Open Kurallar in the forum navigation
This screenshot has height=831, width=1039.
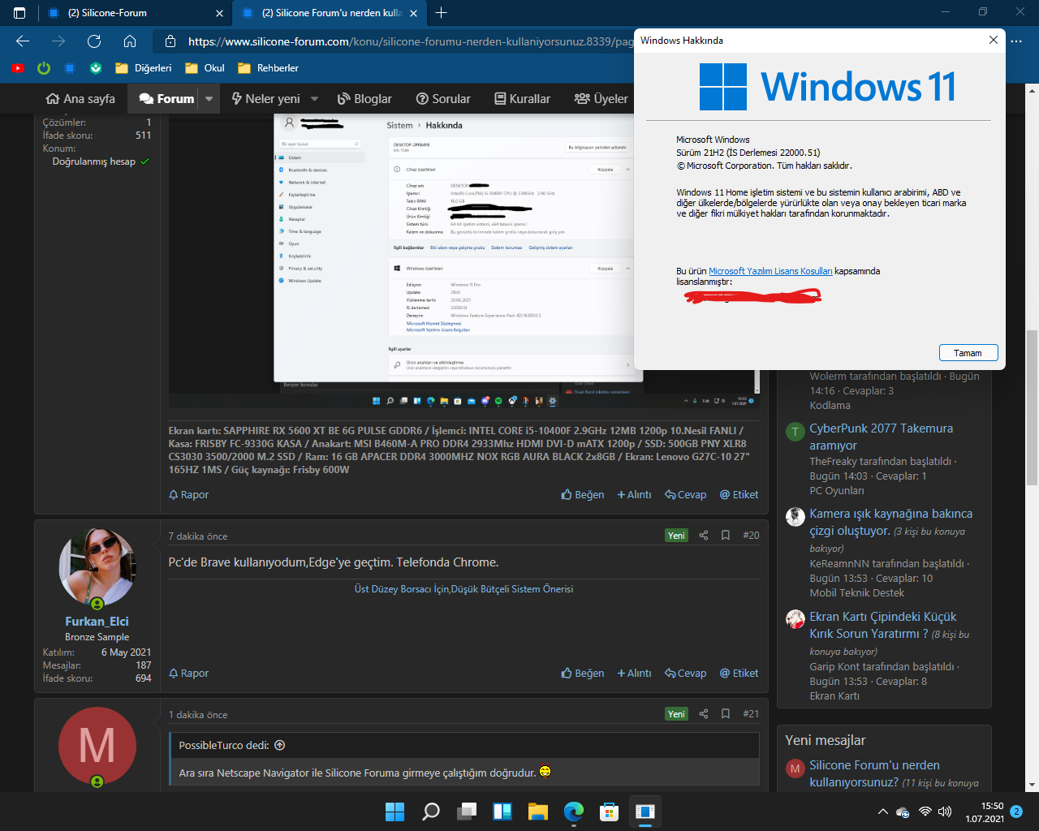(x=523, y=99)
